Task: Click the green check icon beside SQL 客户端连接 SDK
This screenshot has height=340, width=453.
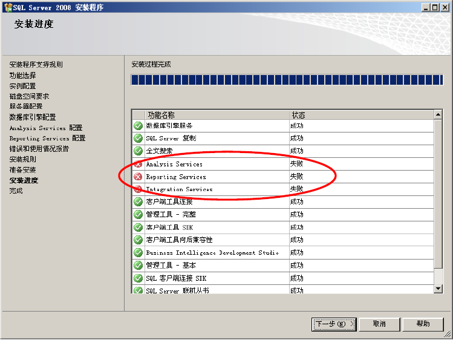Action: point(138,278)
